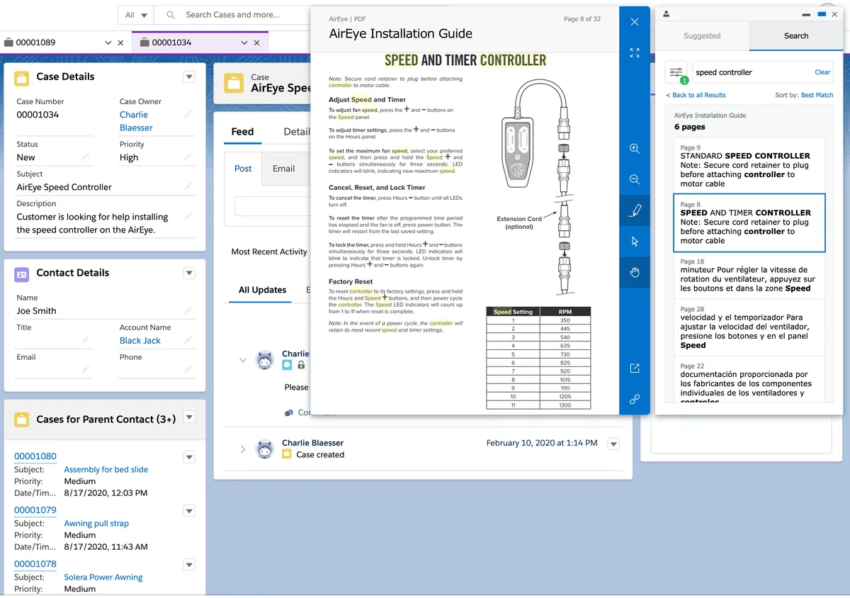Click the Cases for Parent Contact icon
850x598 pixels.
point(22,419)
